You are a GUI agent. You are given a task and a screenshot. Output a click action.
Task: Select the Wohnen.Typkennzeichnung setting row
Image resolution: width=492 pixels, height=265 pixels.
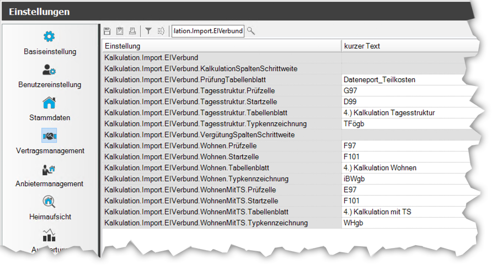[221, 179]
